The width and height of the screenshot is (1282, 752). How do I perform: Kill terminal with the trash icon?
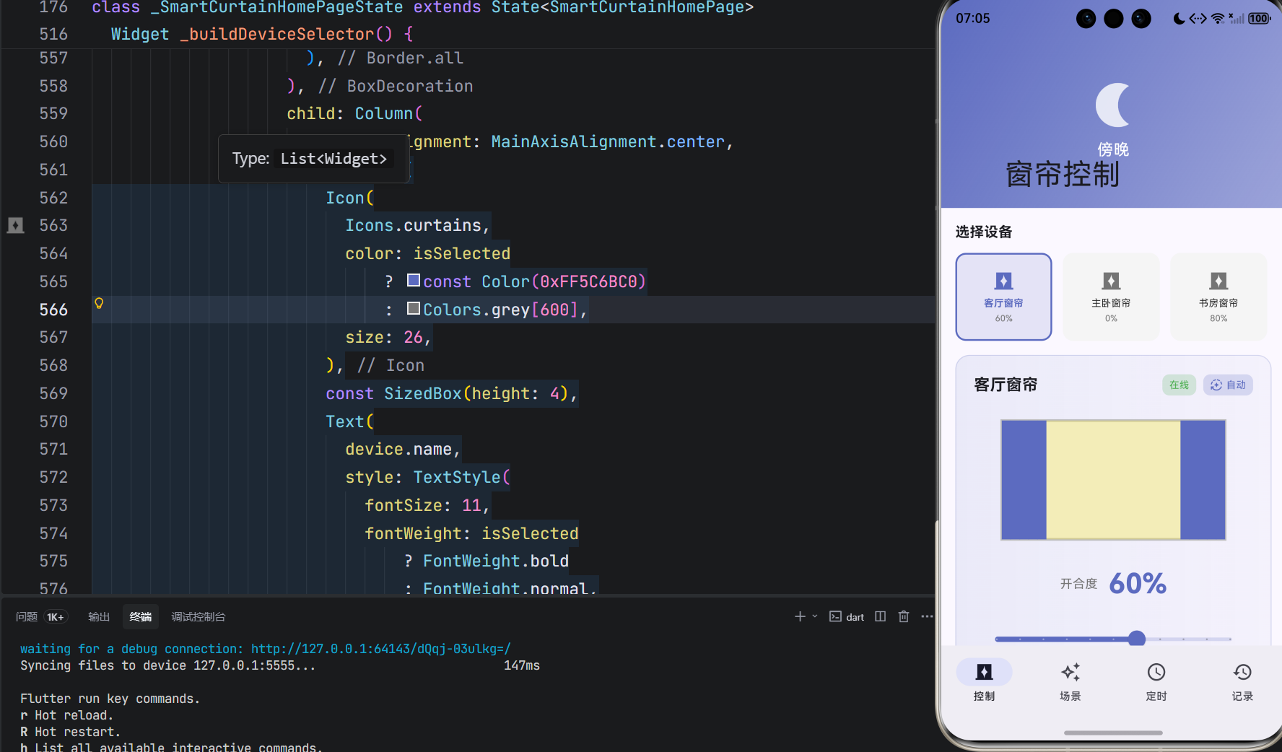tap(904, 616)
